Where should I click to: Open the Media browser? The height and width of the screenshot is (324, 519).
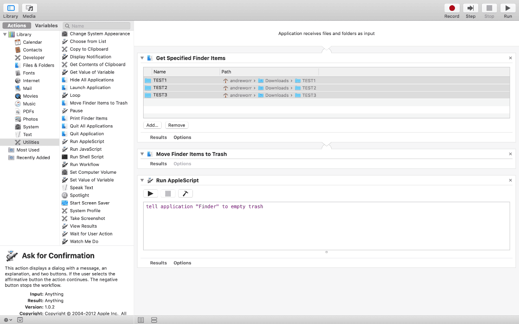29,8
